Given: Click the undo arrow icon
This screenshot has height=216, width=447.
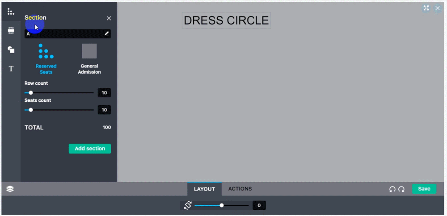Looking at the screenshot, I should point(392,189).
